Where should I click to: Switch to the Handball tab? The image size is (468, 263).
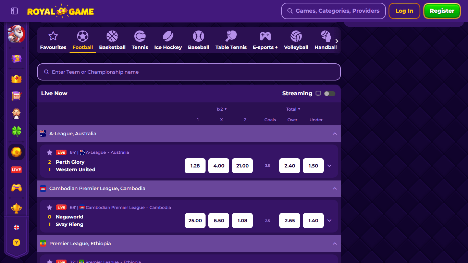point(325,40)
